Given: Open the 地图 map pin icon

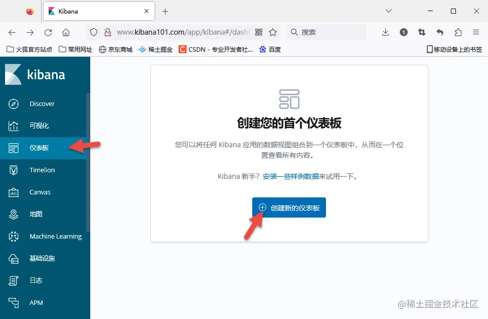Looking at the screenshot, I should 14,214.
